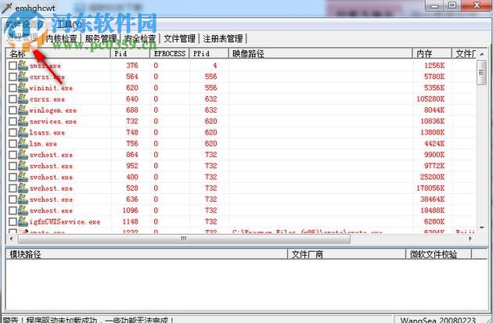
Task: Check the box for svchost.exe Pid 864
Action: tap(13, 155)
